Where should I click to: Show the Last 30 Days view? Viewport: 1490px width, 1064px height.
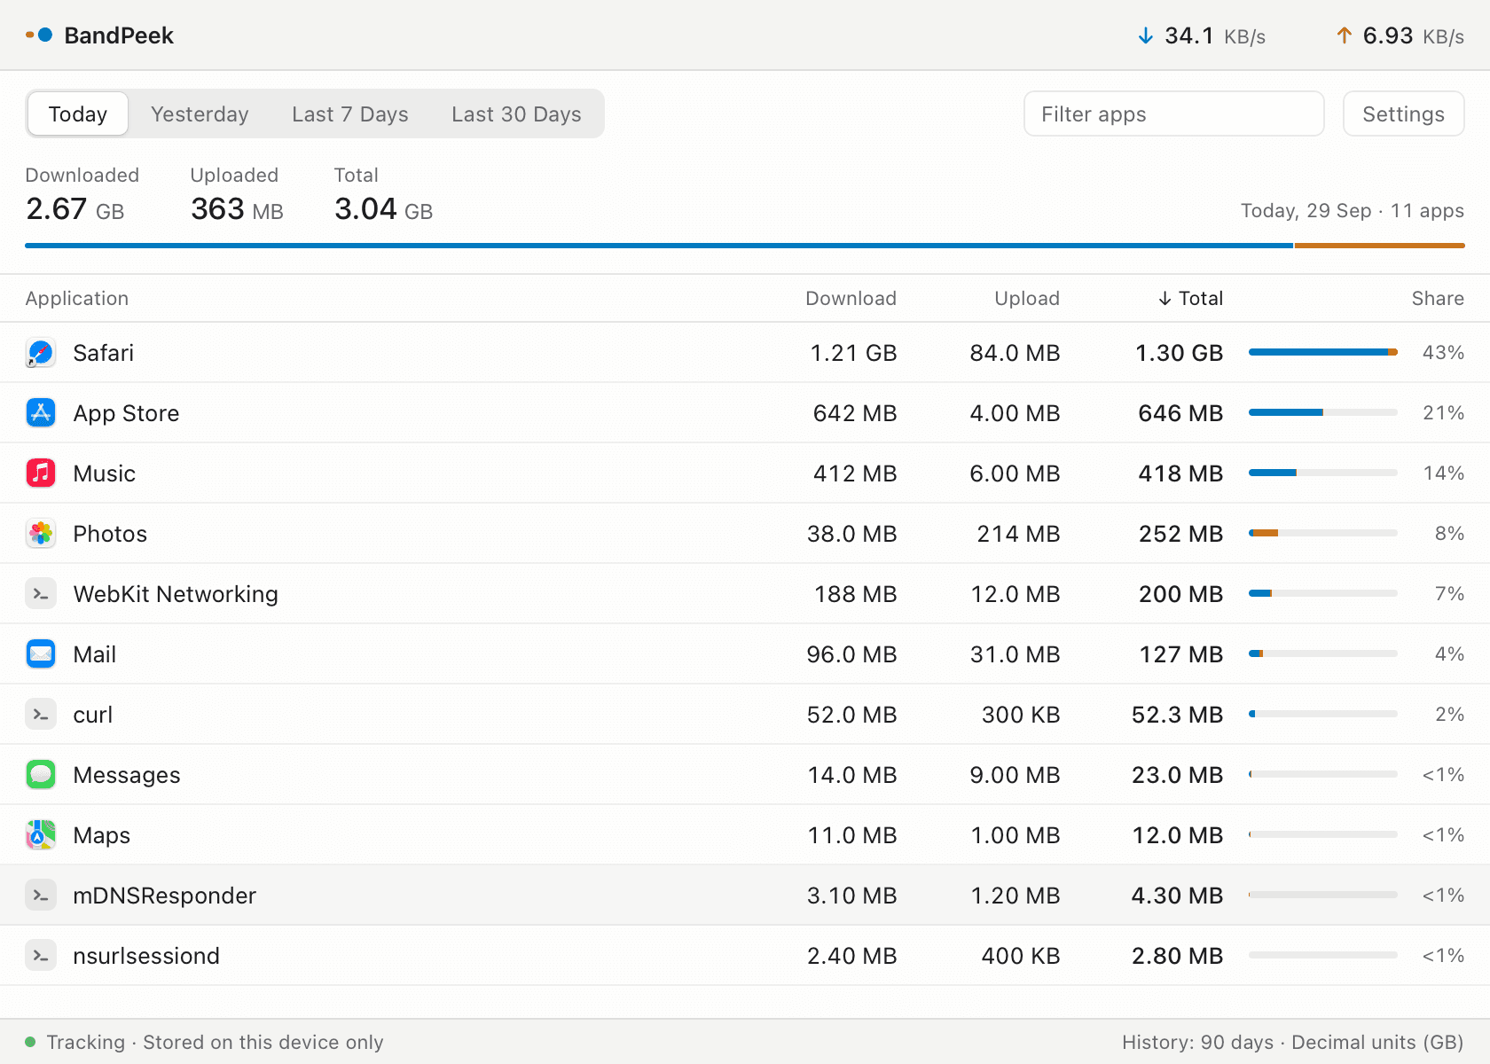[x=516, y=114]
